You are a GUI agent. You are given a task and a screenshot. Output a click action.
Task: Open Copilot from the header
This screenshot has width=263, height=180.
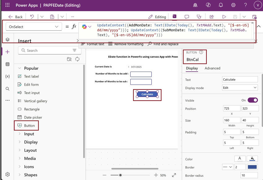click(x=208, y=5)
